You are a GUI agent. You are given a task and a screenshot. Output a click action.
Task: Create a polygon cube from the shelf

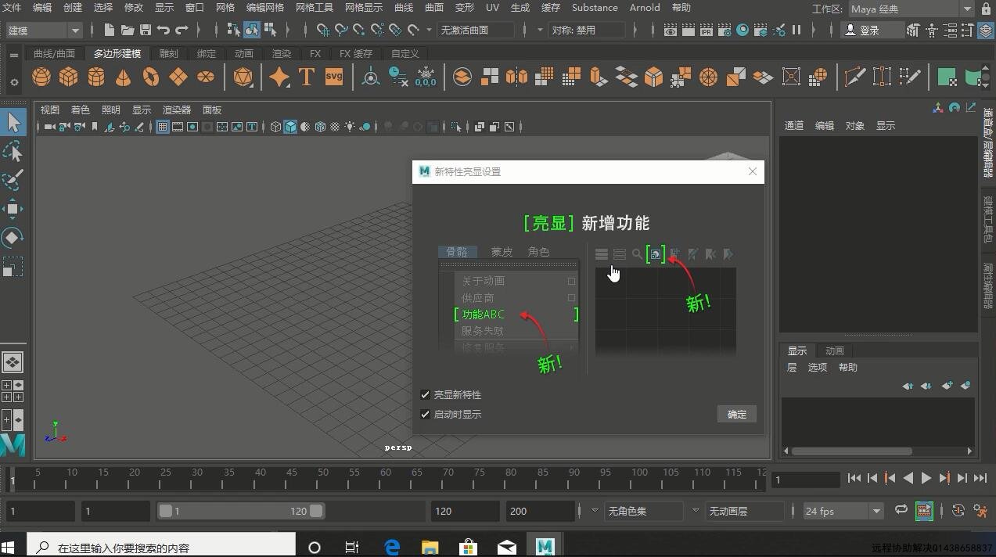pos(69,77)
